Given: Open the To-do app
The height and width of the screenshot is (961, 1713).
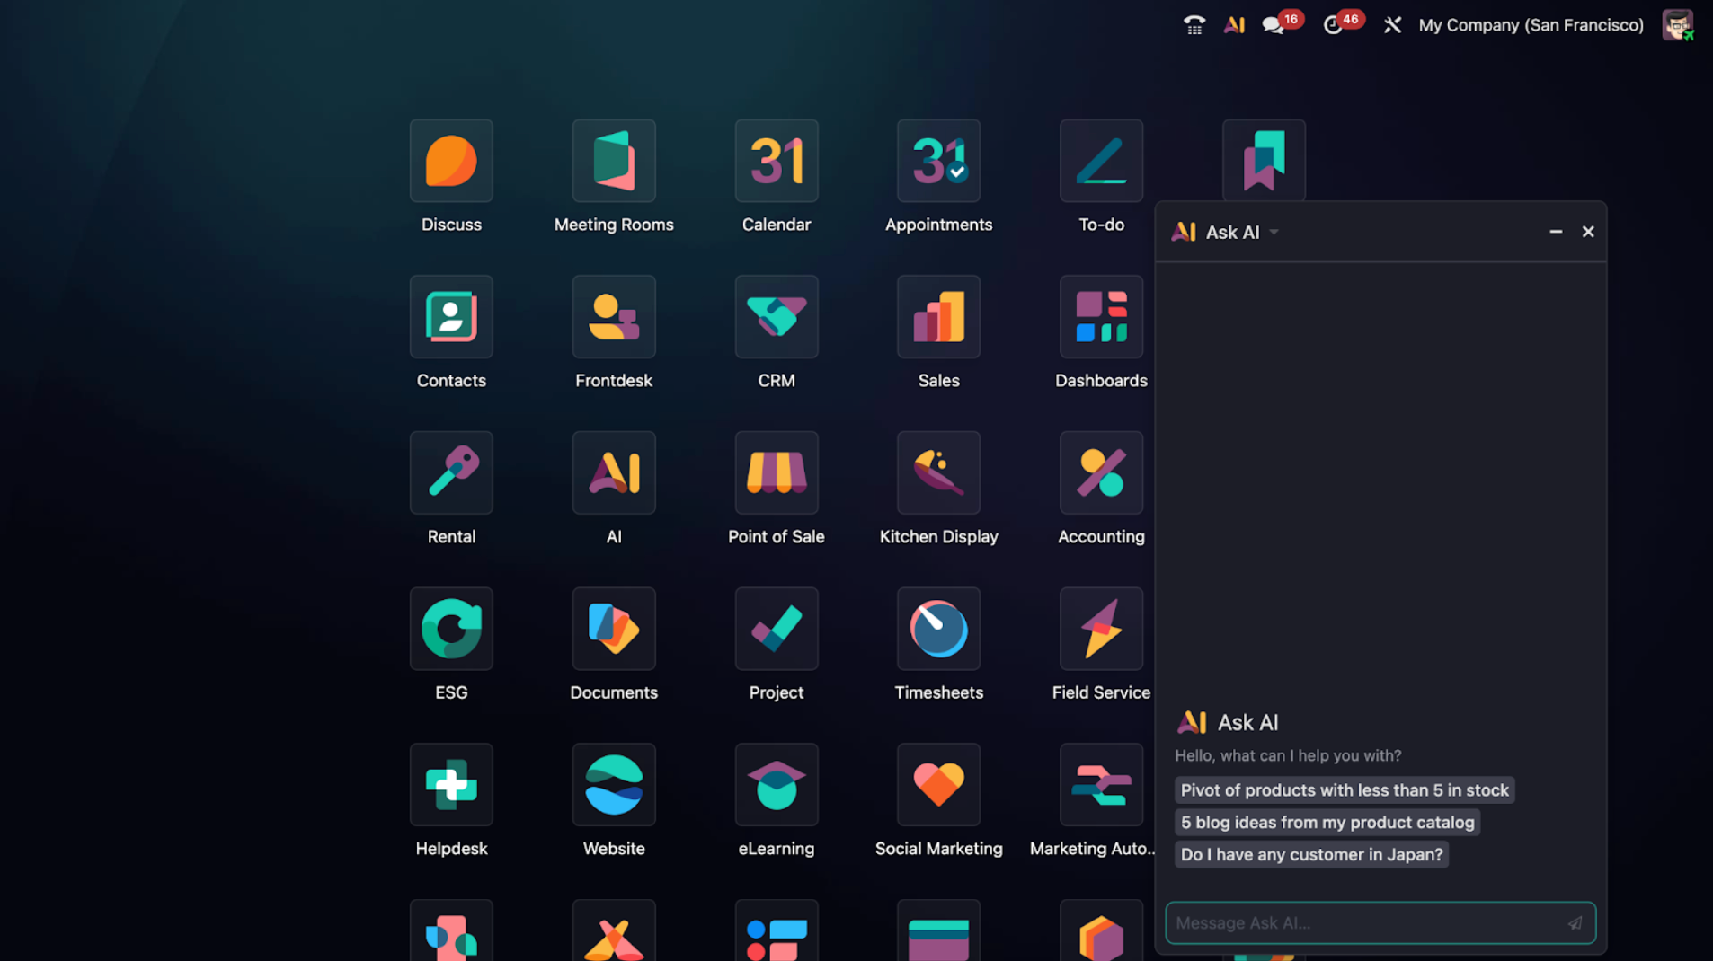Looking at the screenshot, I should click(1101, 161).
